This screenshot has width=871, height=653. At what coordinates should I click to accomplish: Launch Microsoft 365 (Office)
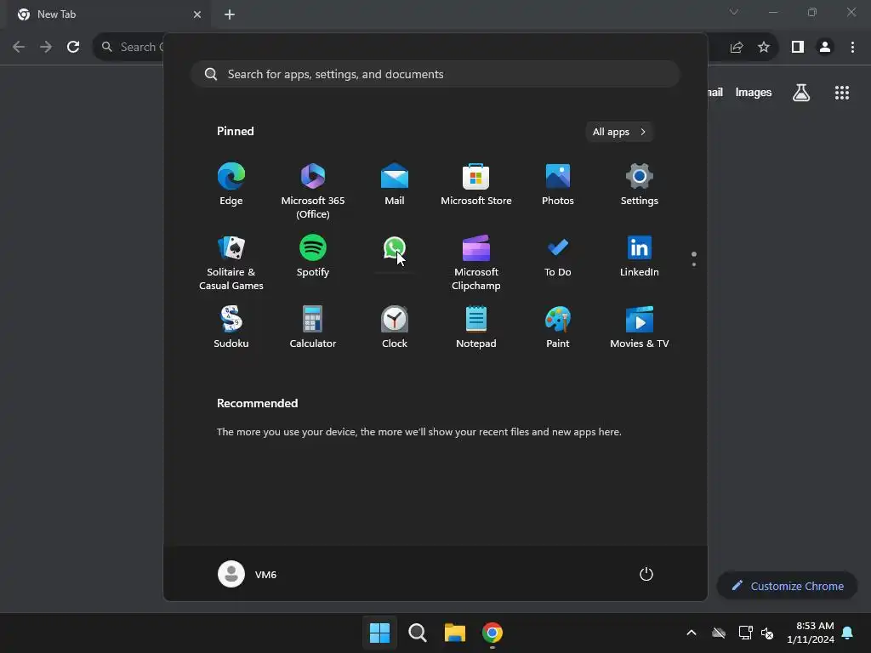[313, 190]
